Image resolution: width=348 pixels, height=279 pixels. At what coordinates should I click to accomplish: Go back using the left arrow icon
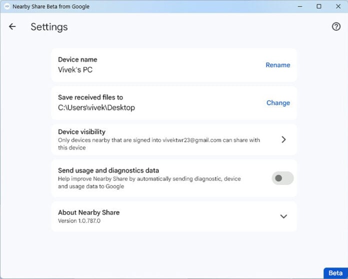coord(12,27)
